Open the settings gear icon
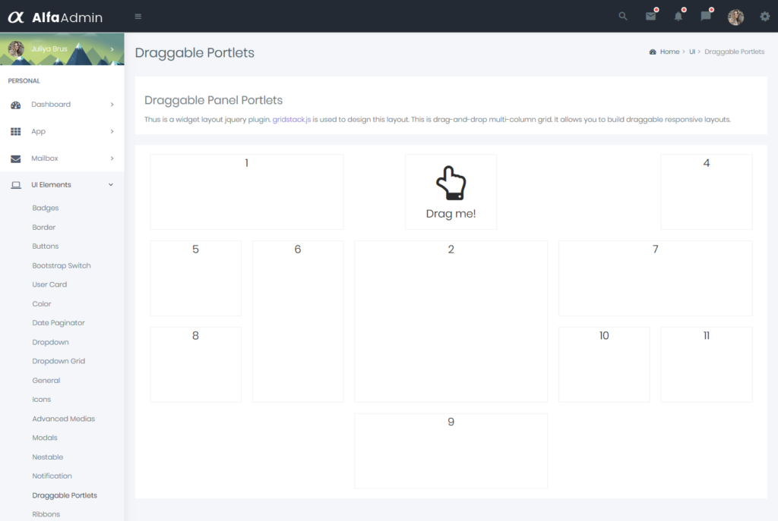The height and width of the screenshot is (521, 778). coord(764,17)
